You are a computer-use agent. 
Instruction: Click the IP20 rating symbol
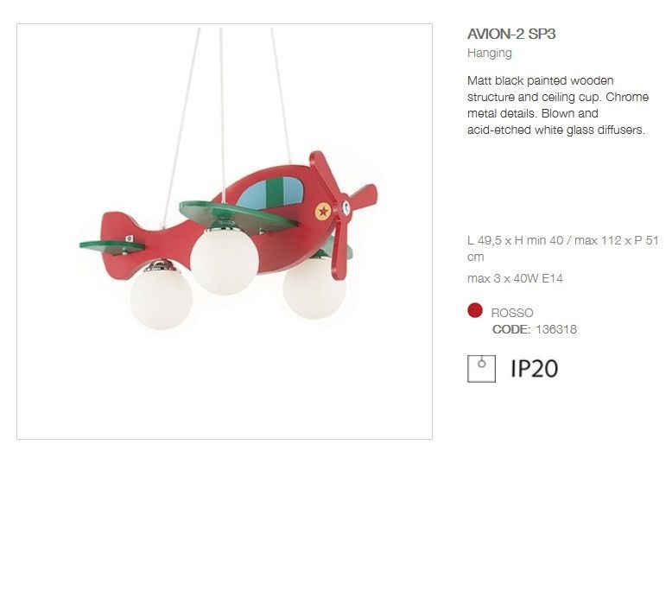tap(535, 369)
